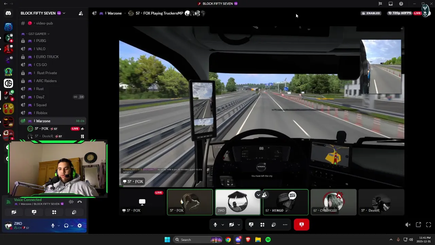This screenshot has height=245, width=435.
Task: Join the ARC Raiders voice channel
Action: tap(52, 81)
